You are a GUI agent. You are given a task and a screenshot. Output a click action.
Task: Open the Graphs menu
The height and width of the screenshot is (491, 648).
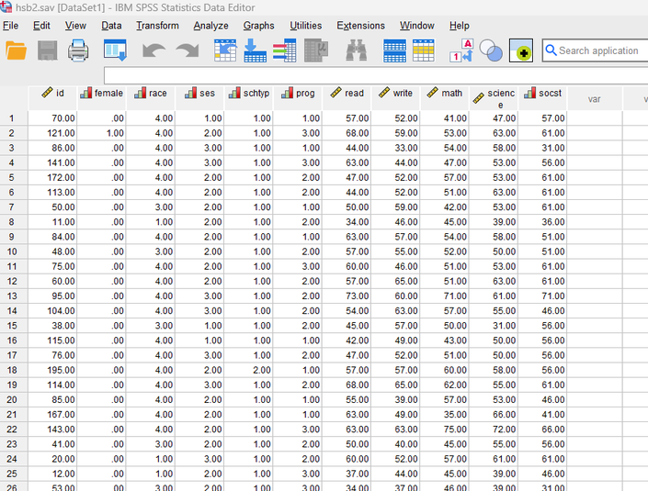258,26
